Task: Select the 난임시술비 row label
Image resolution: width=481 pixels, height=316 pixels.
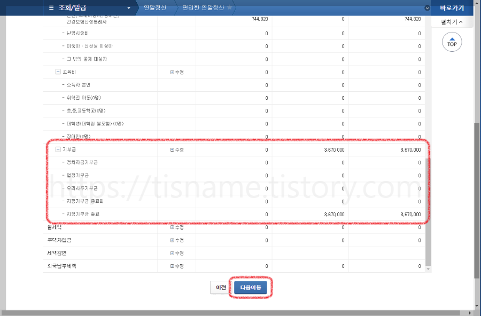Action: click(77, 33)
